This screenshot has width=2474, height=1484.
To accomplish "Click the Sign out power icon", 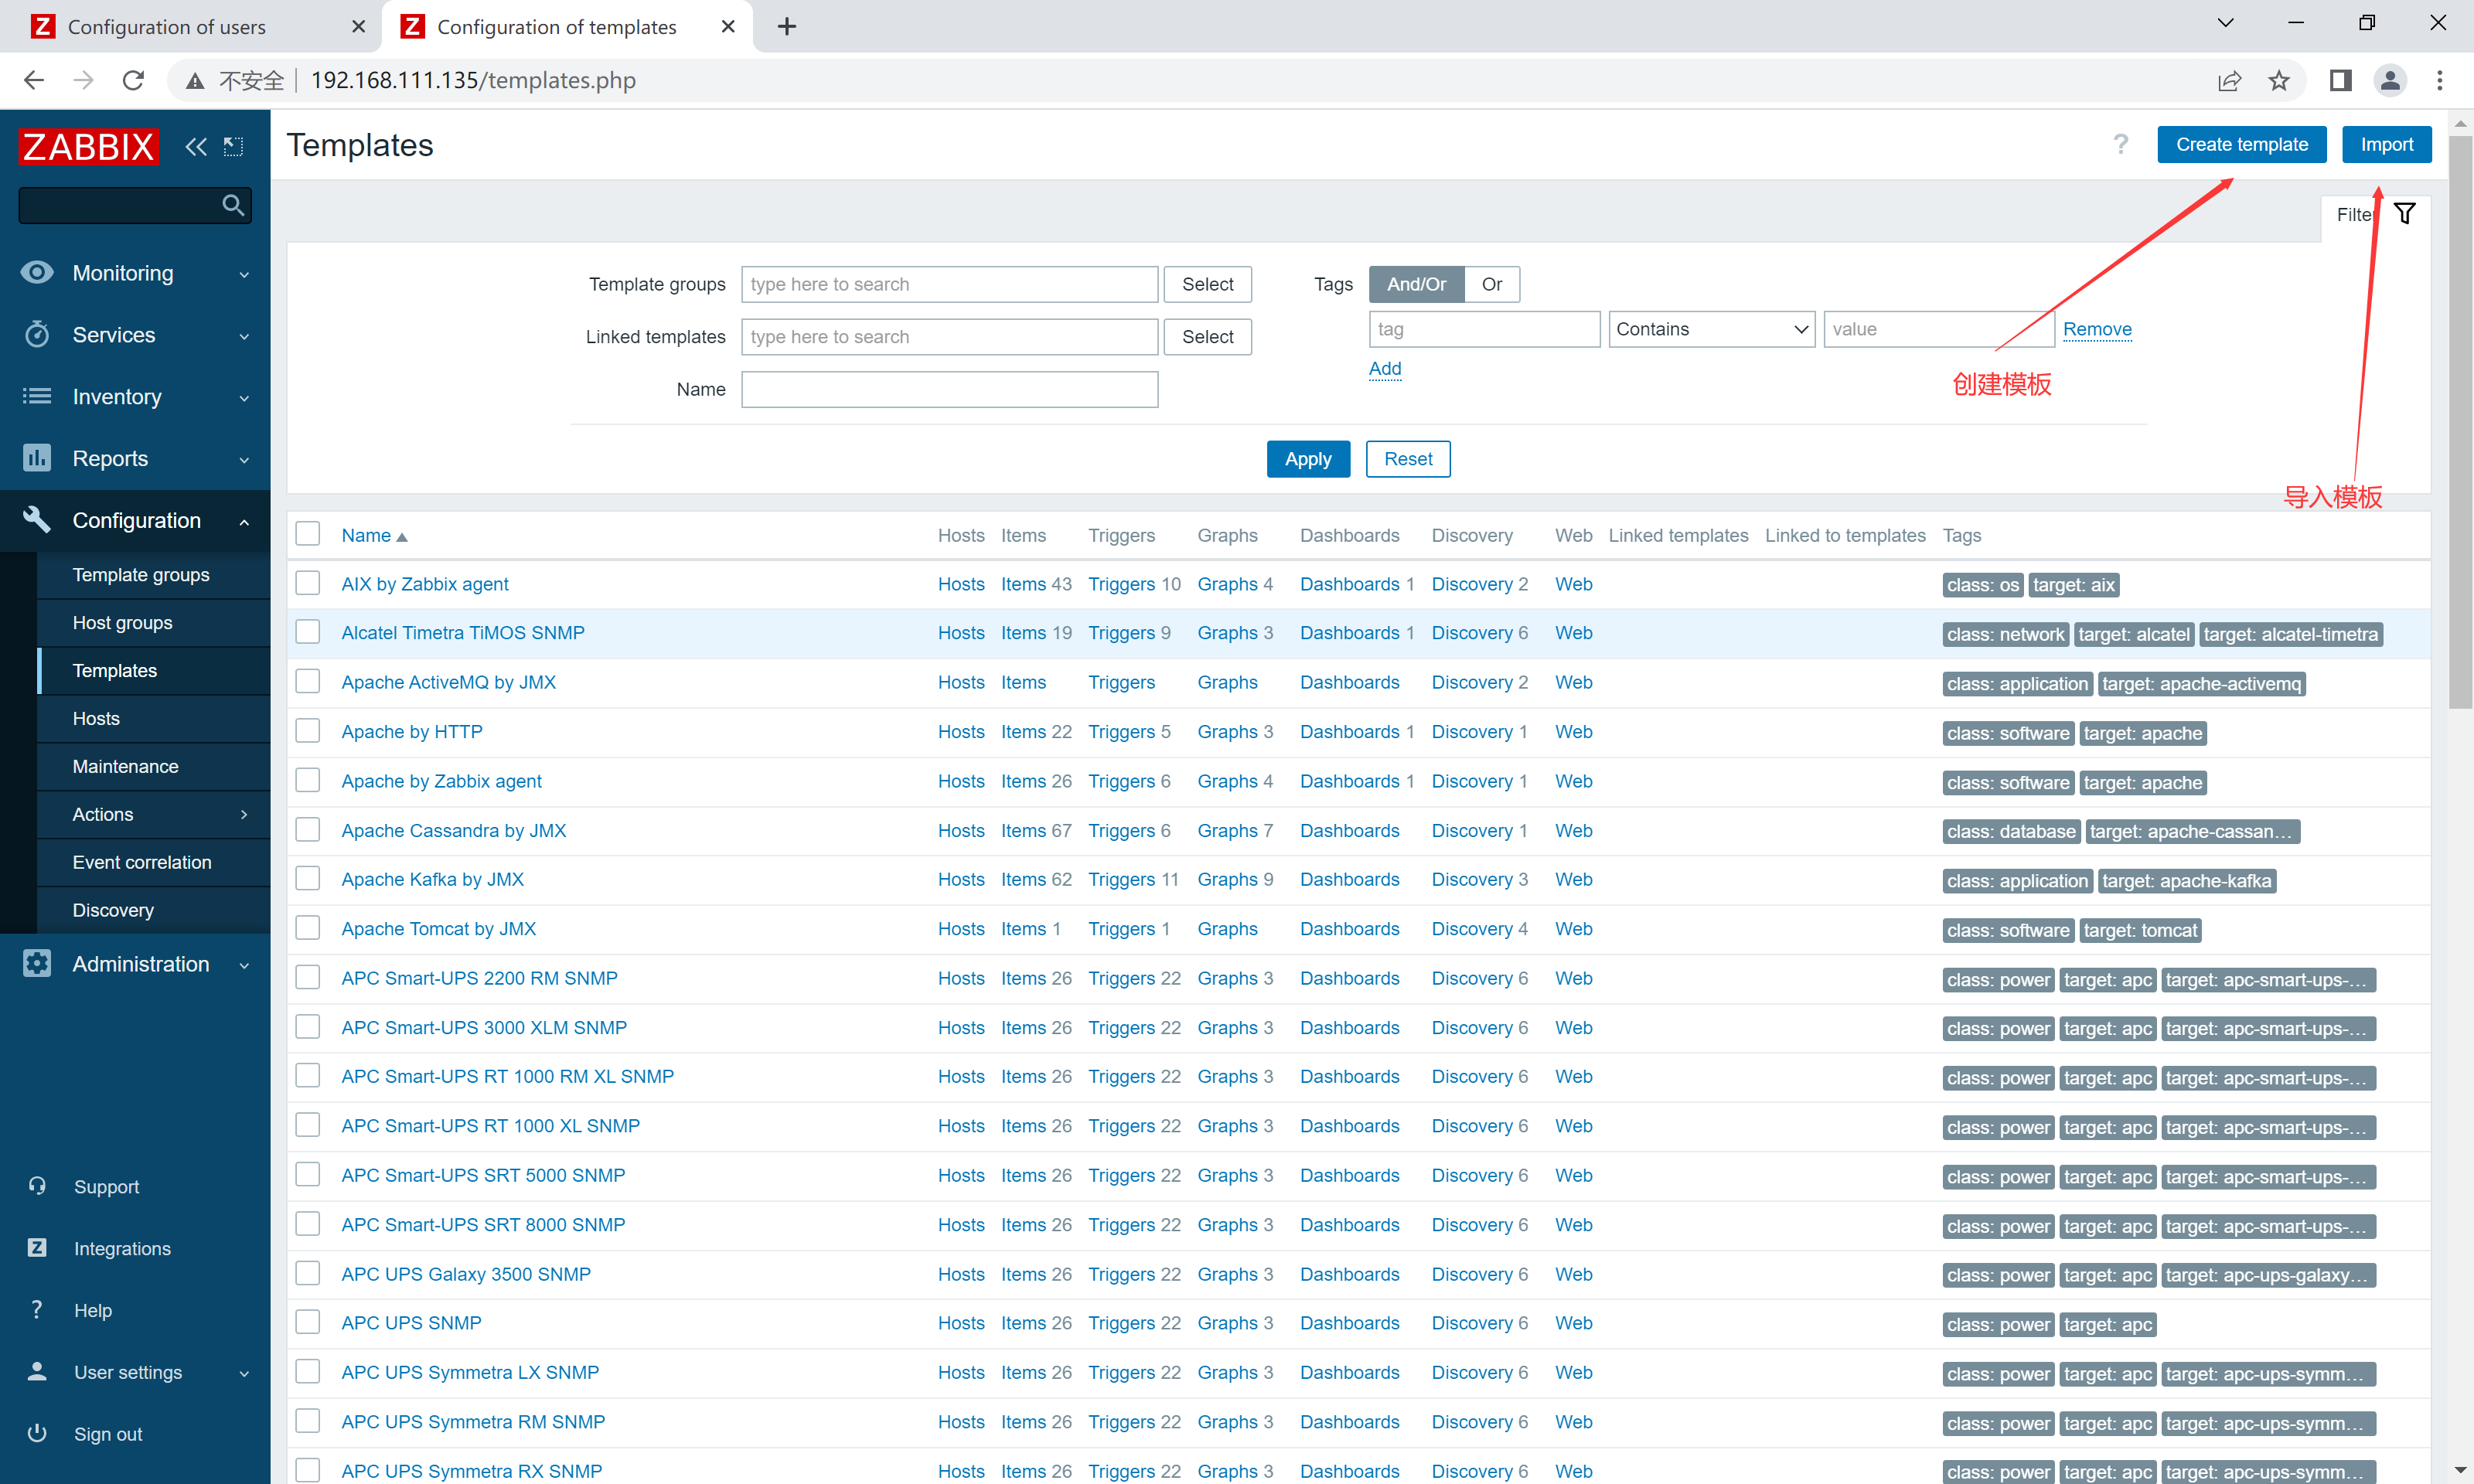I will point(37,1433).
